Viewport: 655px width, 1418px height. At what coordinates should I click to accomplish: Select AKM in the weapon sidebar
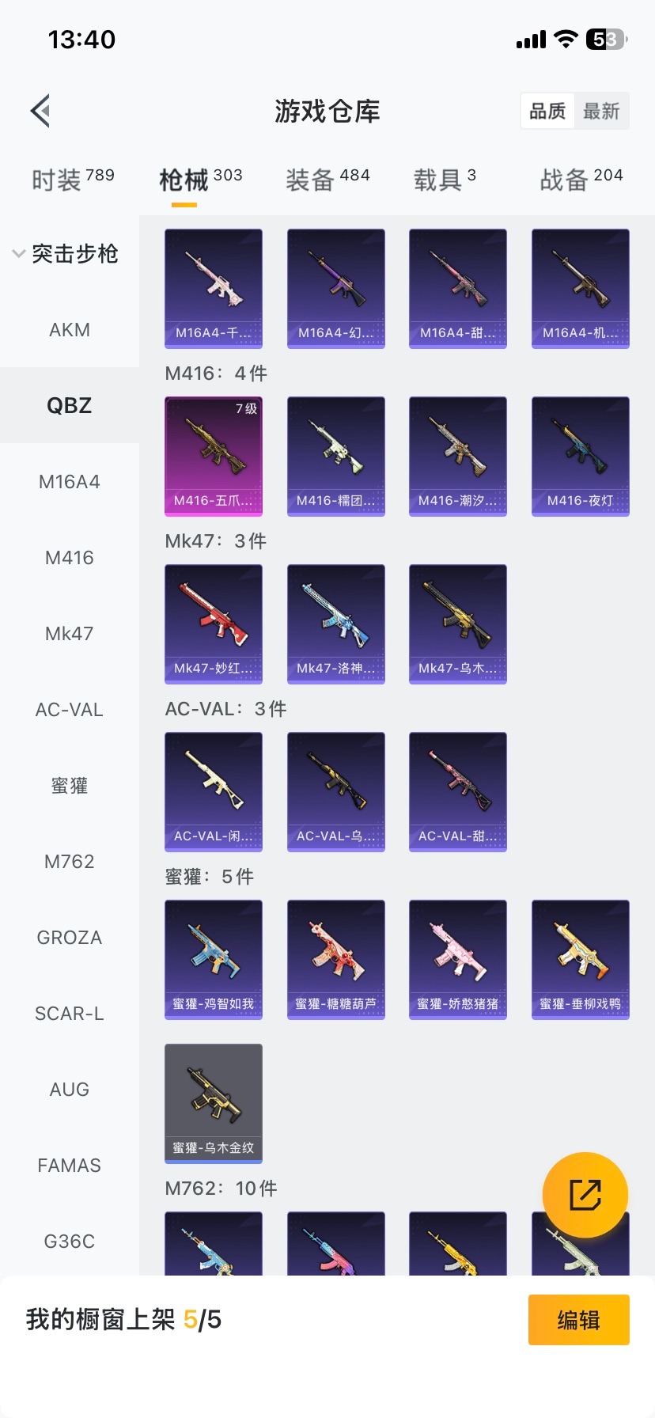pos(70,330)
